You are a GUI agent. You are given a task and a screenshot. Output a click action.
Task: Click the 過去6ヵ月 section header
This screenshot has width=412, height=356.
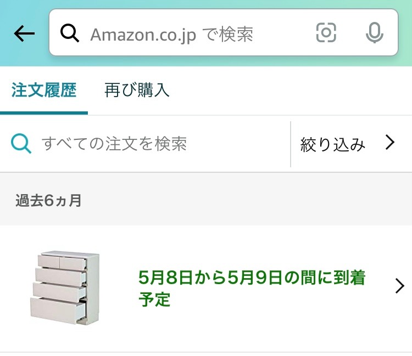click(48, 200)
